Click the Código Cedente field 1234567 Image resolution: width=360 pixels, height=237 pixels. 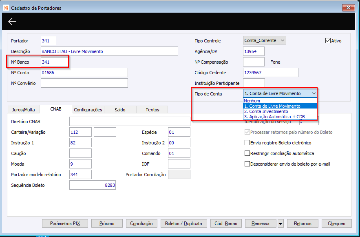click(271, 73)
